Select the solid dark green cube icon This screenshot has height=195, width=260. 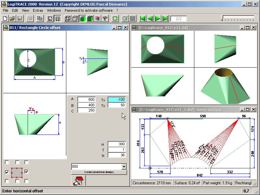pyautogui.click(x=90, y=19)
